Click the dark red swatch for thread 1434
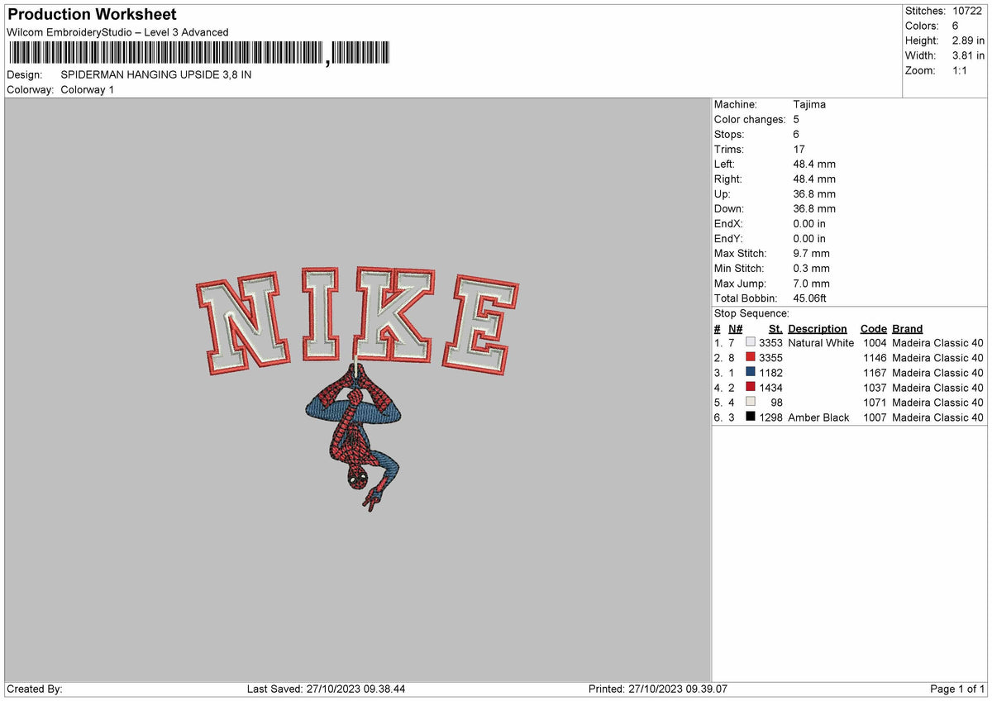 (x=751, y=387)
